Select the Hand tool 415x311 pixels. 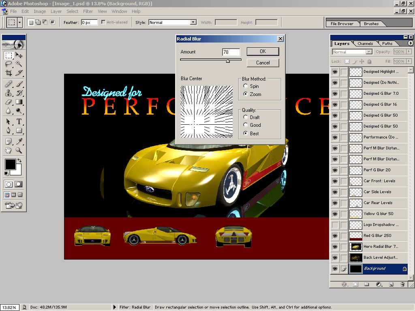tap(9, 150)
